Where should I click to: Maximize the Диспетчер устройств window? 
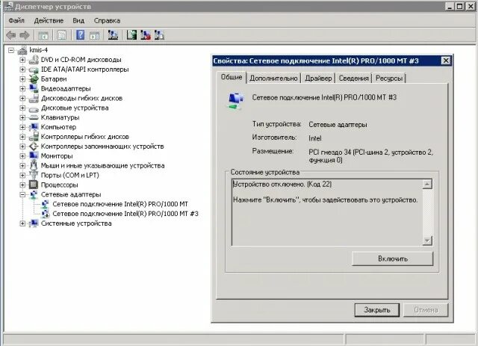click(460, 7)
